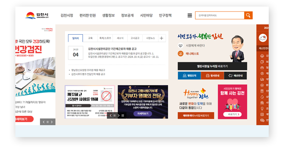Select the 축제/스포츠 tab
The height and width of the screenshot is (159, 281).
tap(105, 38)
